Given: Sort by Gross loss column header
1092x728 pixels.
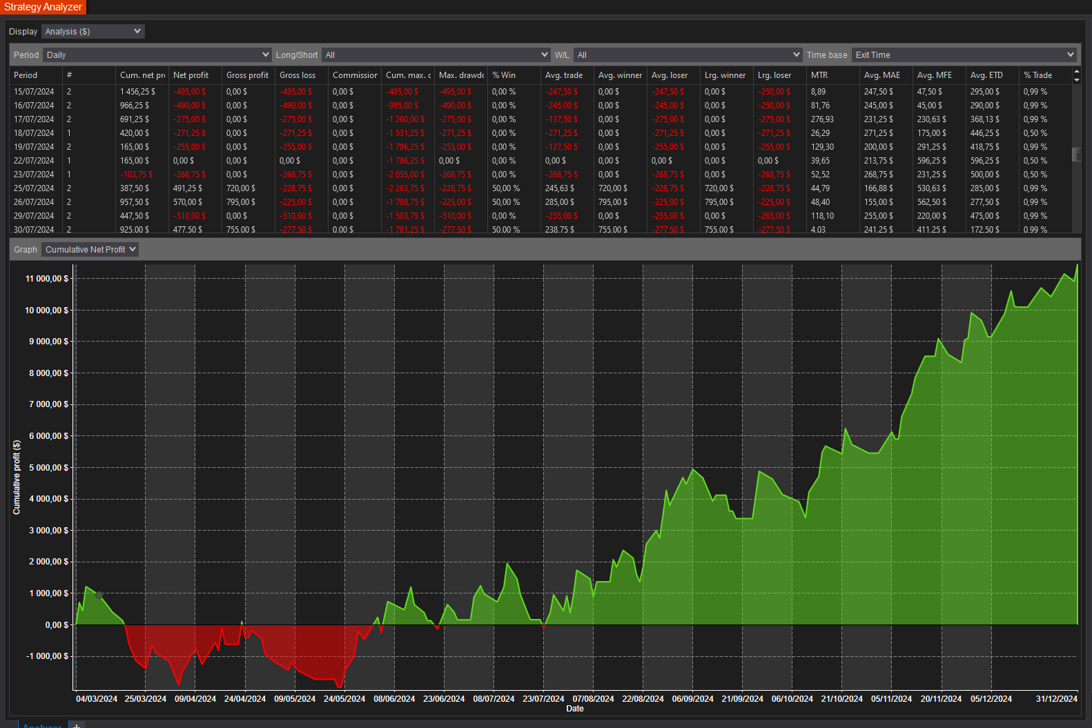Looking at the screenshot, I should 302,75.
